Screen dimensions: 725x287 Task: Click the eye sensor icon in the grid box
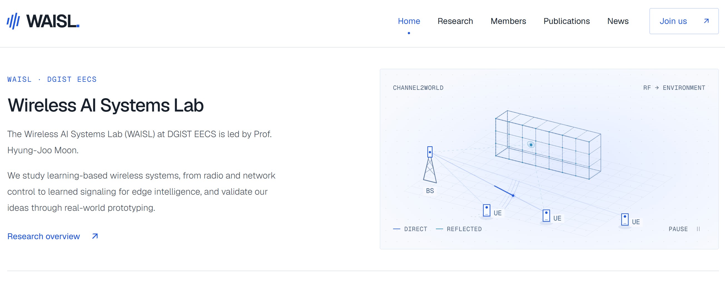pyautogui.click(x=531, y=145)
